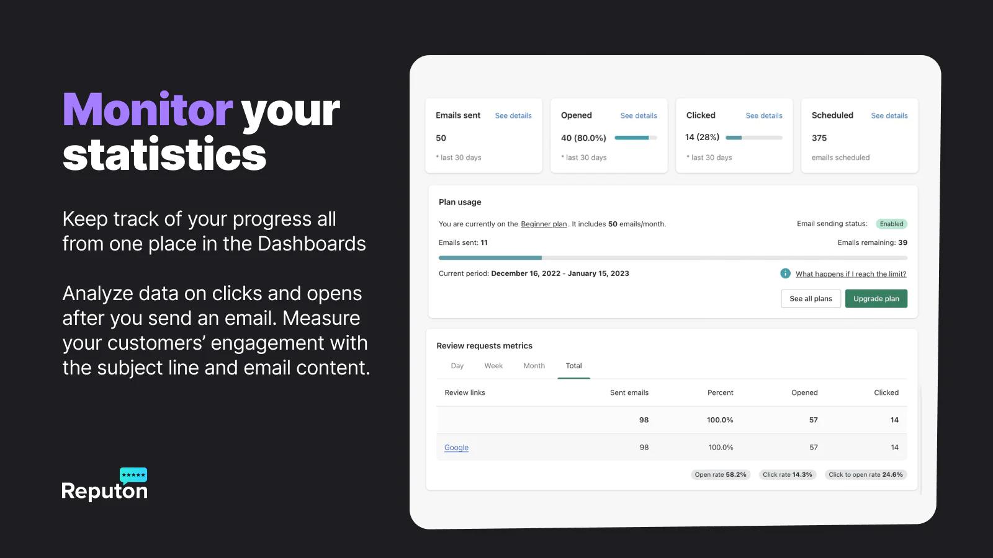Click the plan usage progress bar
The height and width of the screenshot is (558, 993).
tap(673, 257)
